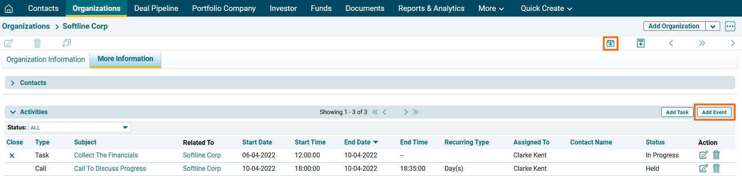742x176 pixels.
Task: Collapse the Activities section
Action: tap(13, 112)
